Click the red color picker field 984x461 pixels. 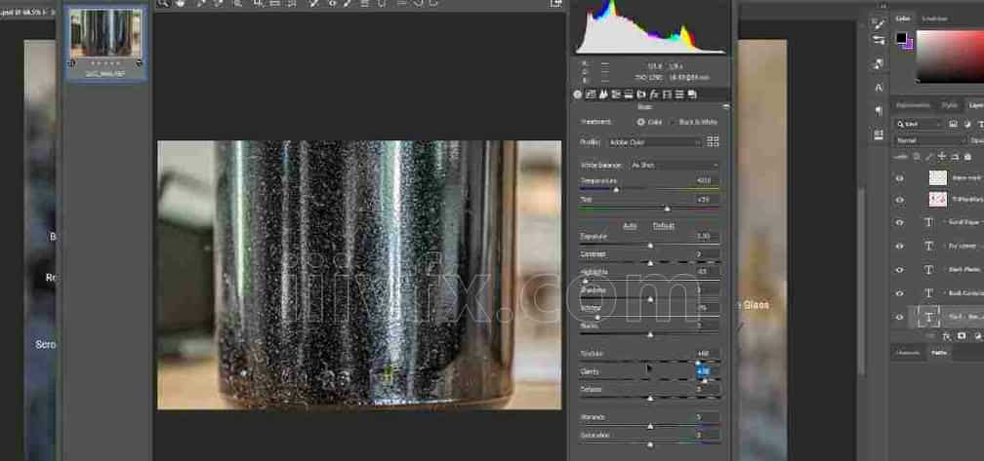pos(950,57)
